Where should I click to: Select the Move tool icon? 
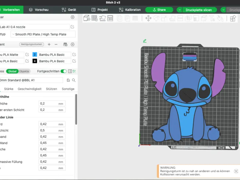148,18
